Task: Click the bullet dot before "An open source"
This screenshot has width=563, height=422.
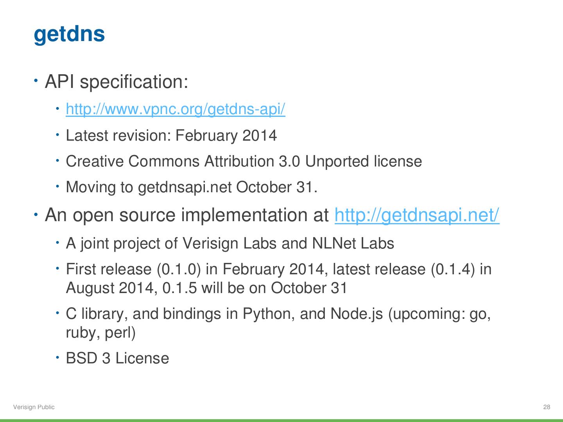Action: click(x=36, y=215)
